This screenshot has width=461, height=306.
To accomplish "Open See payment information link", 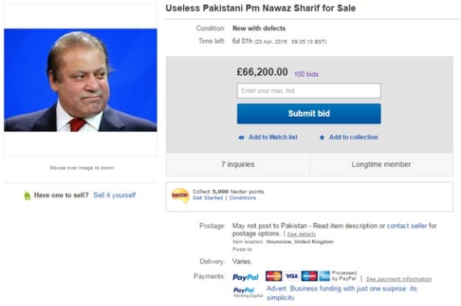I will pyautogui.click(x=399, y=279).
